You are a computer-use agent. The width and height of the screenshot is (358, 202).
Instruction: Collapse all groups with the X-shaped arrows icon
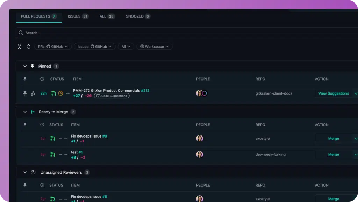[x=20, y=47]
